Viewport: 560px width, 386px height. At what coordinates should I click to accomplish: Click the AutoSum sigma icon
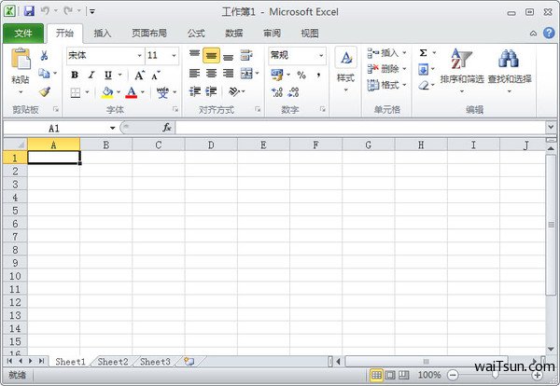coord(423,54)
